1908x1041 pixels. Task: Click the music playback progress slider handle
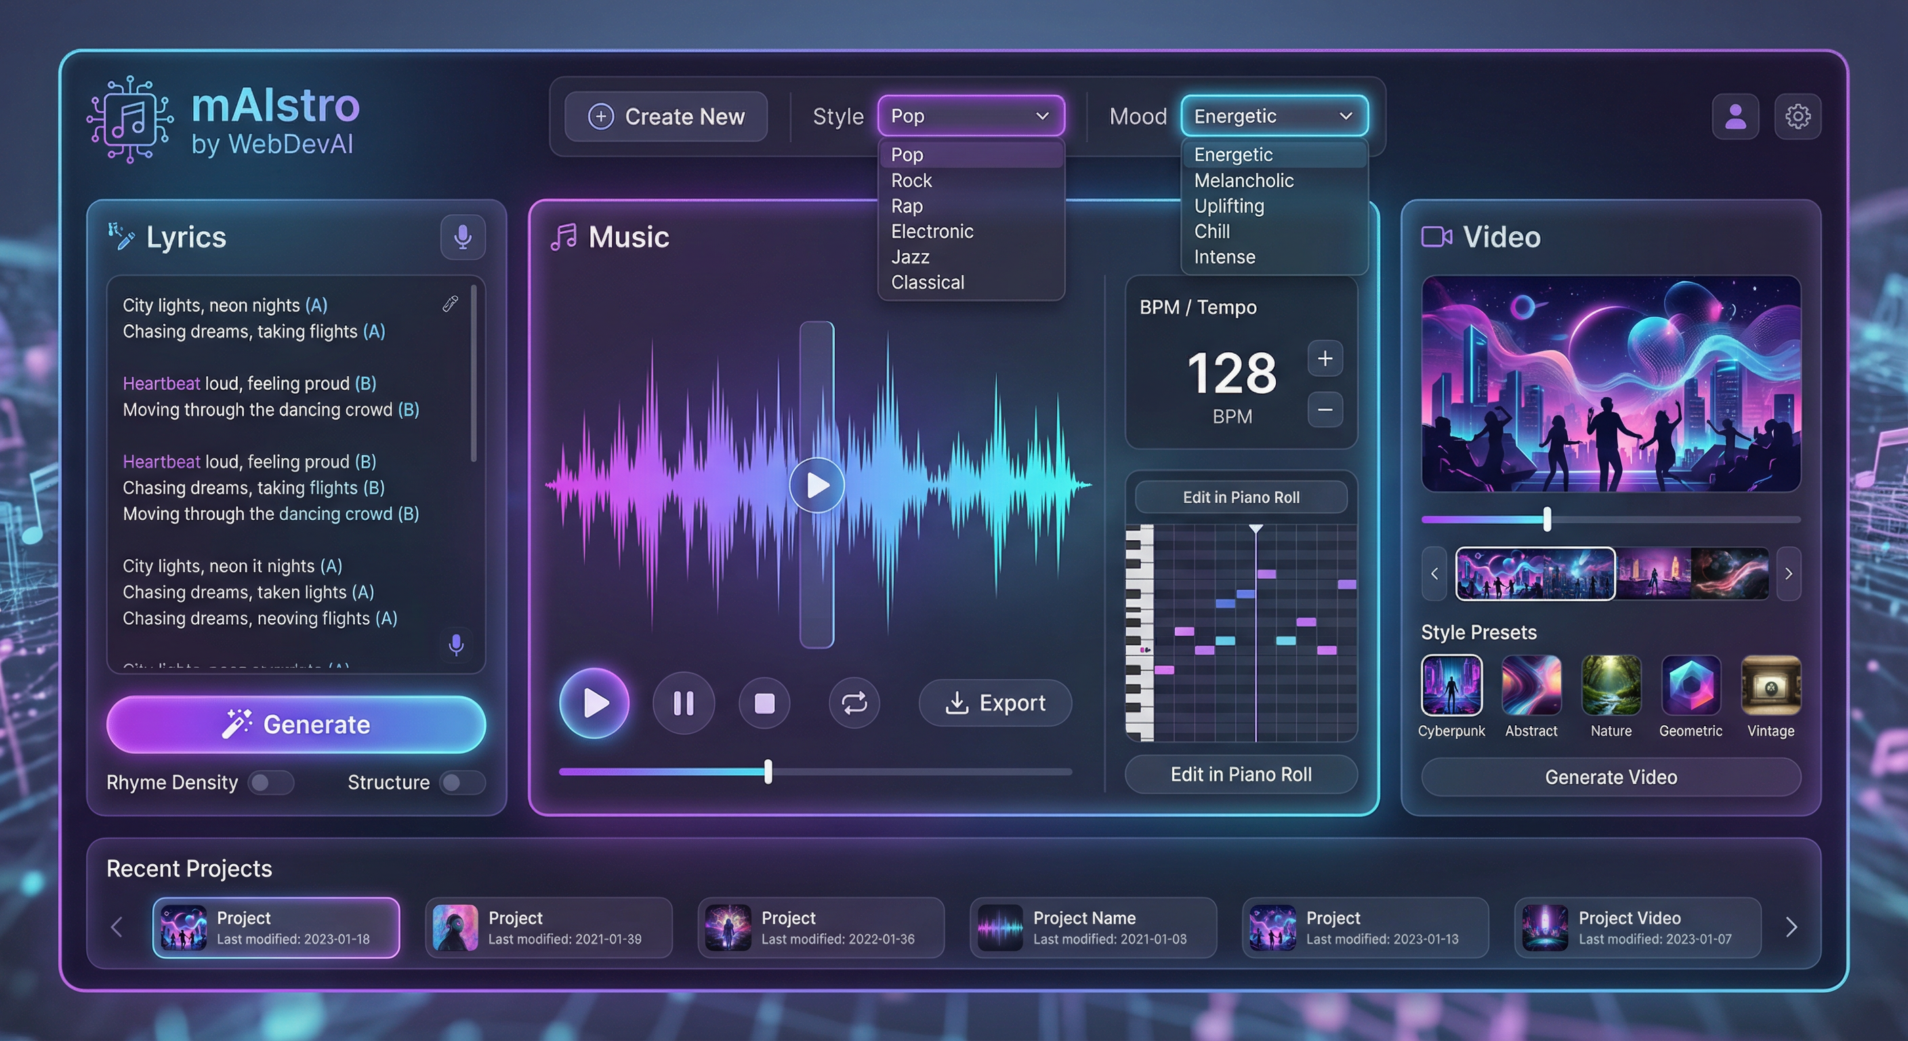(768, 771)
